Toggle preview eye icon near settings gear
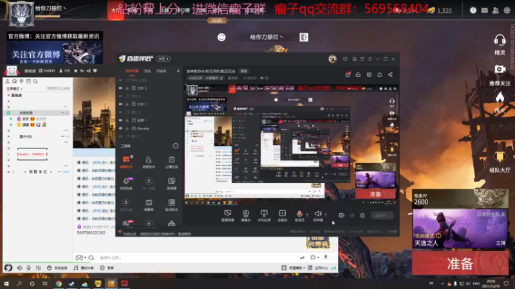515x289 pixels. pyautogui.click(x=352, y=215)
